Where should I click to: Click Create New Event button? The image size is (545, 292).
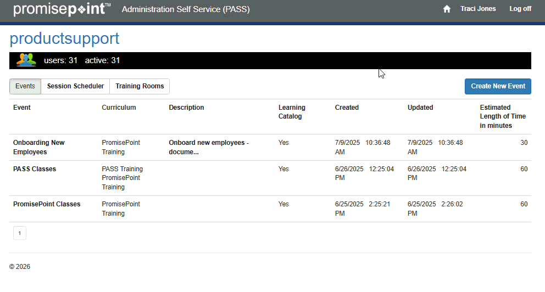(498, 86)
